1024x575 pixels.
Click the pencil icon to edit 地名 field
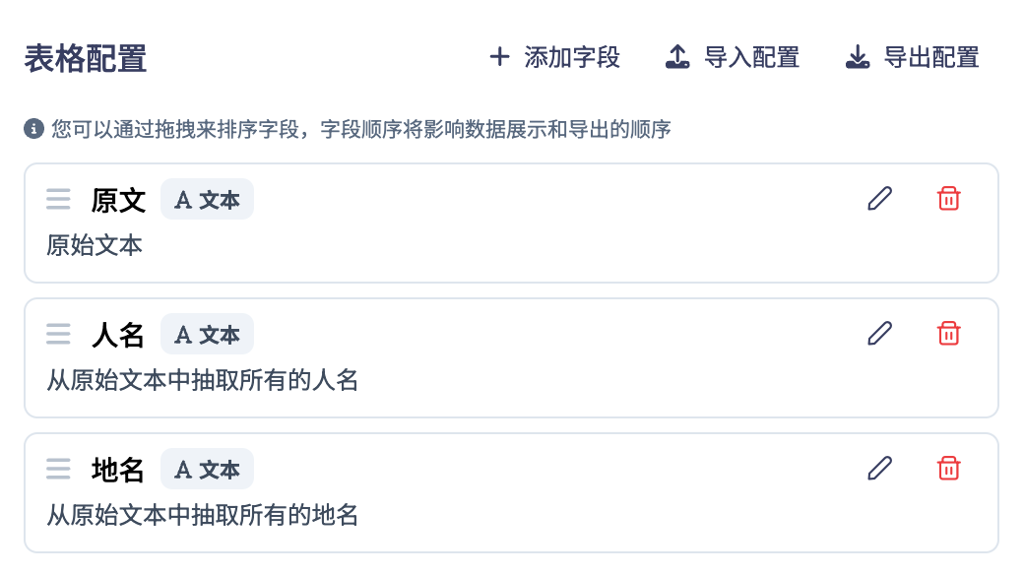(879, 469)
